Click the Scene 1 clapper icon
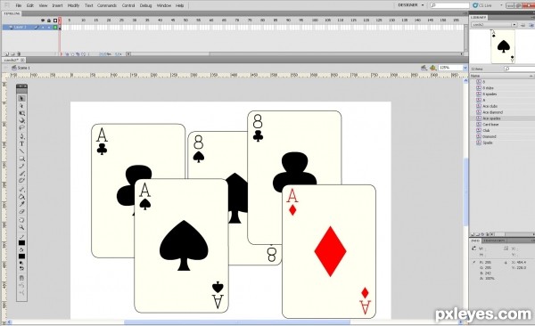 coord(14,68)
